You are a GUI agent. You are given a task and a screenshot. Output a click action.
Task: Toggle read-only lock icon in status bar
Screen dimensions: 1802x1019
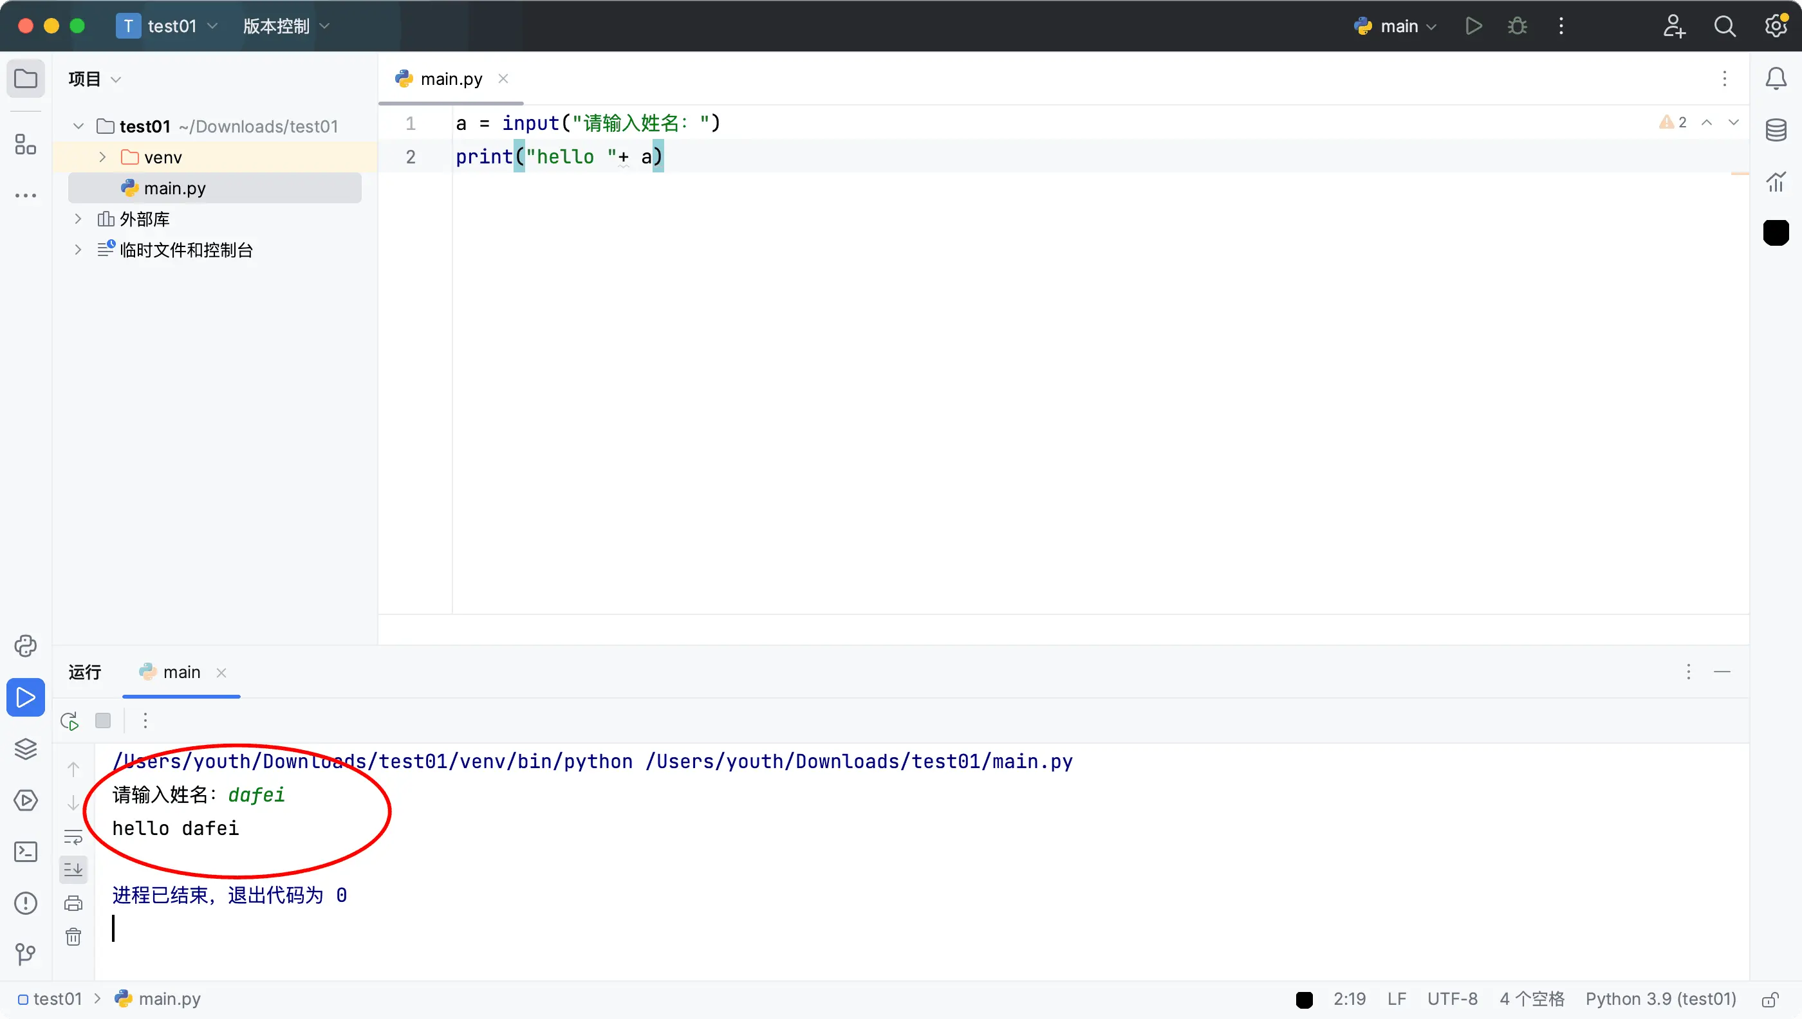[x=1770, y=1000]
